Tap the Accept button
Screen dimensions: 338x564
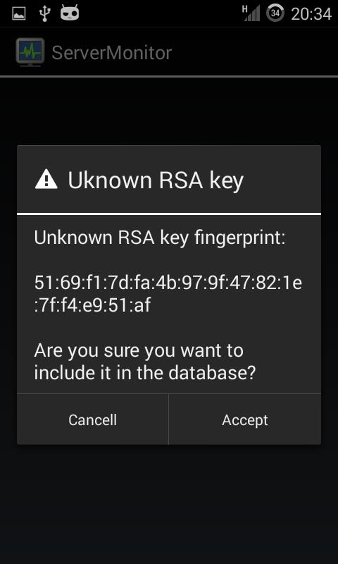click(244, 419)
